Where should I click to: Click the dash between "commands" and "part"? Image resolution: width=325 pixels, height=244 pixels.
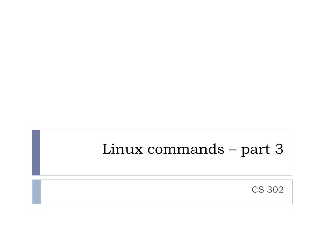click(233, 150)
